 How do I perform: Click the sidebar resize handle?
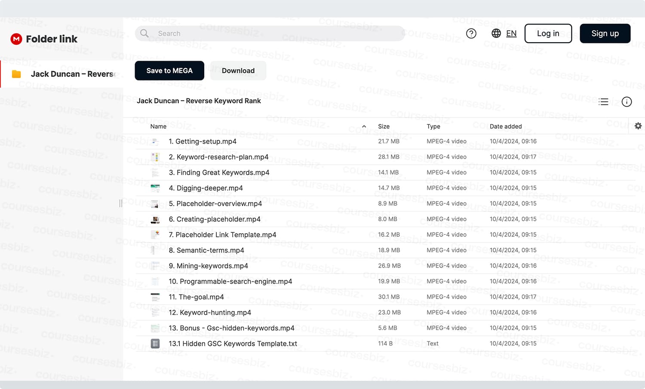pos(121,203)
